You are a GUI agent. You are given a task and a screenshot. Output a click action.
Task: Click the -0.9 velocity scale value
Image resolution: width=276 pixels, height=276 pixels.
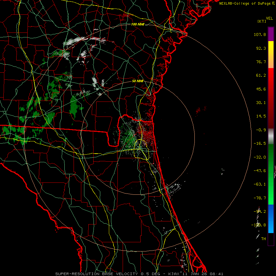point(261,130)
